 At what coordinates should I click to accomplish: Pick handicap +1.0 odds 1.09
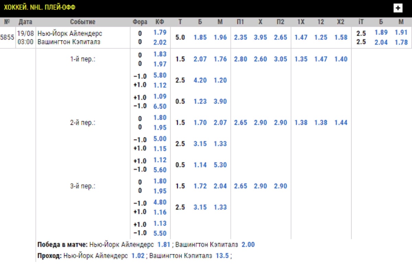click(160, 97)
